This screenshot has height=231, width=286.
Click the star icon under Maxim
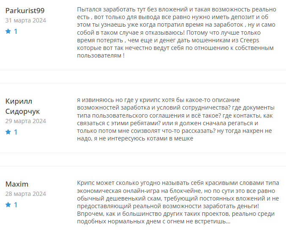click(8, 205)
